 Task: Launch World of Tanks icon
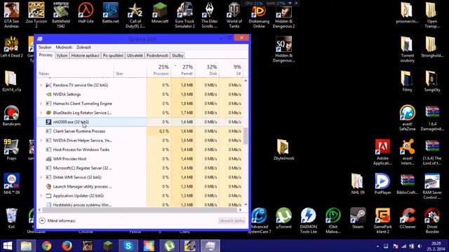click(234, 15)
